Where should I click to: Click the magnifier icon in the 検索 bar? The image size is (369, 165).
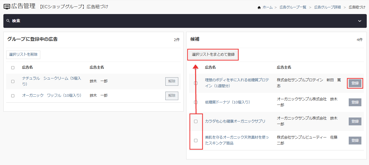pos(8,21)
